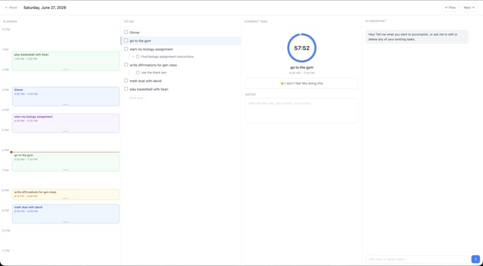Go to the previous day with Prev
The width and height of the screenshot is (483, 266).
pos(450,8)
